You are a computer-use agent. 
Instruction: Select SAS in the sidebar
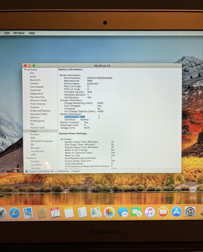[x=33, y=138]
